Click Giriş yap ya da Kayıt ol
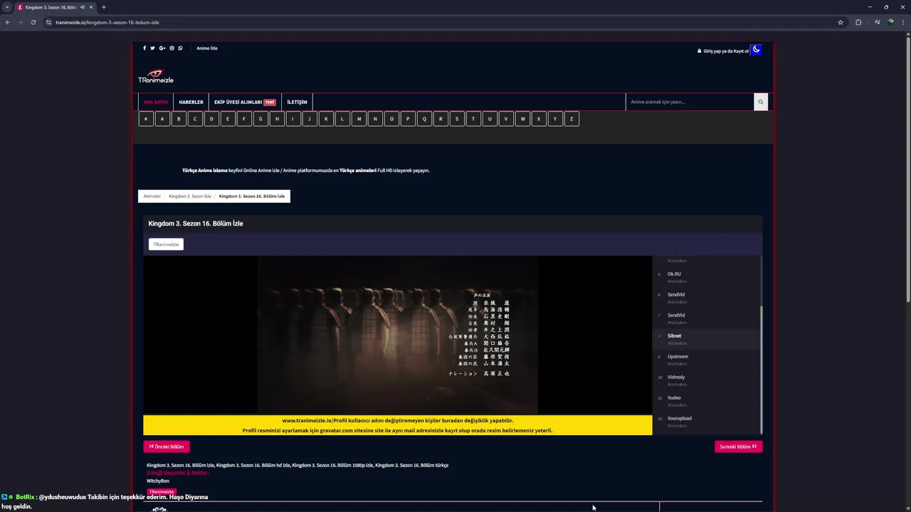The height and width of the screenshot is (512, 911). (725, 51)
